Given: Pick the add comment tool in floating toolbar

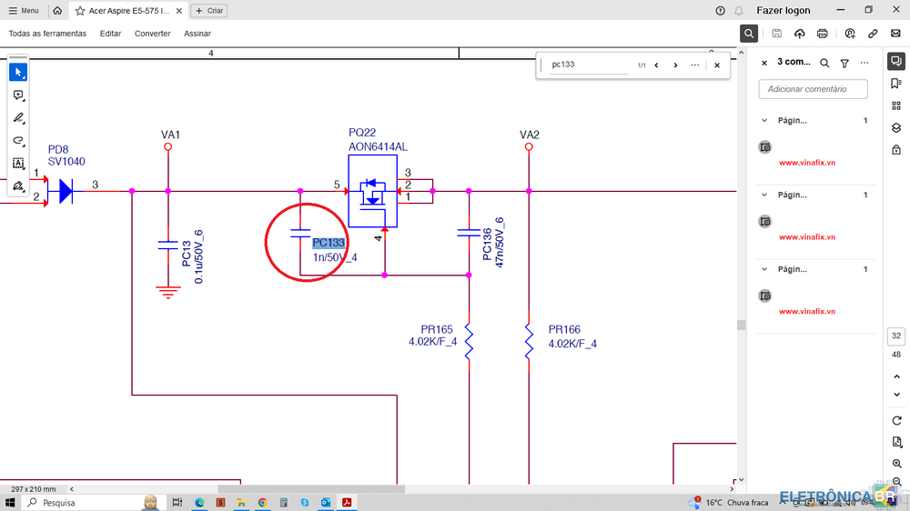Looking at the screenshot, I should [18, 95].
